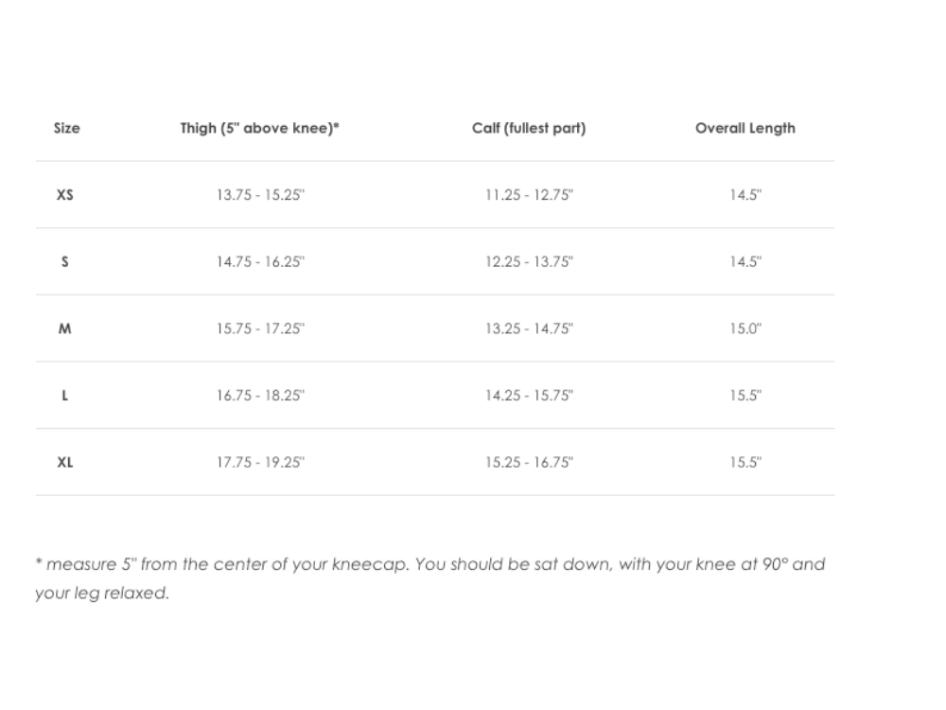The width and height of the screenshot is (946, 710).
Task: Select the XS size row label
Action: [x=64, y=195]
